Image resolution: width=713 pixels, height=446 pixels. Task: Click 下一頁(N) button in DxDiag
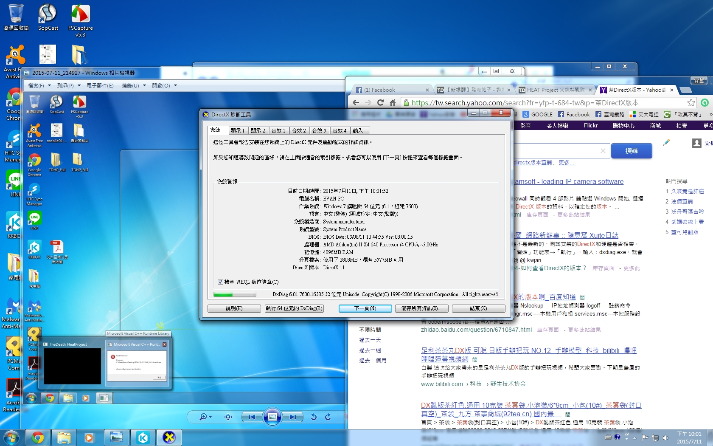365,308
